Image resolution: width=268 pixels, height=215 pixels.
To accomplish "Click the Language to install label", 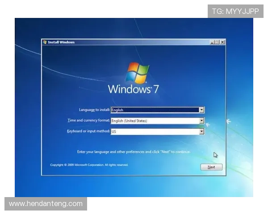I will (x=94, y=110).
